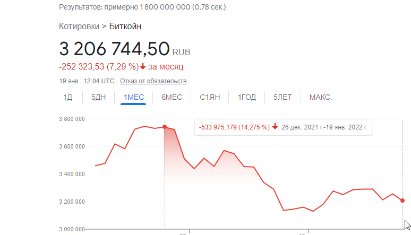Switch chart to 1ГОД range
This screenshot has height=235, width=411.
pos(247,97)
